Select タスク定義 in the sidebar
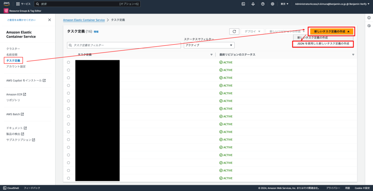 coord(13,61)
